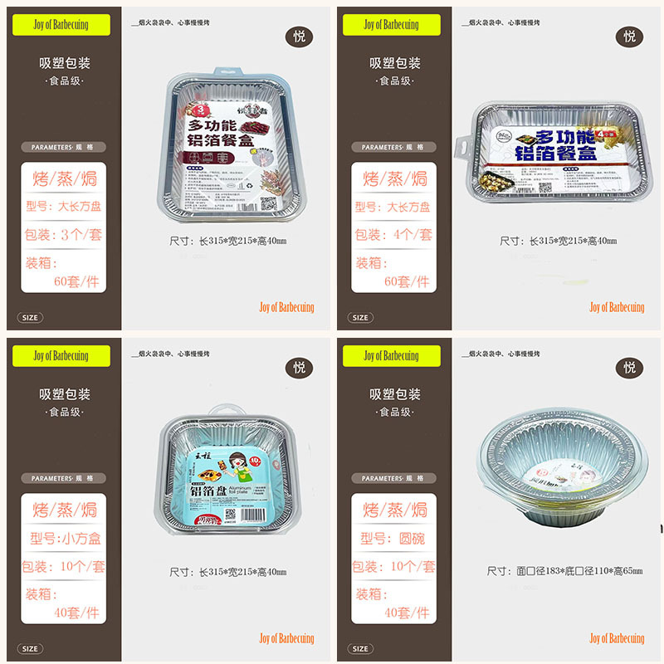Click the 4-pack foil tray product photo

point(554,153)
